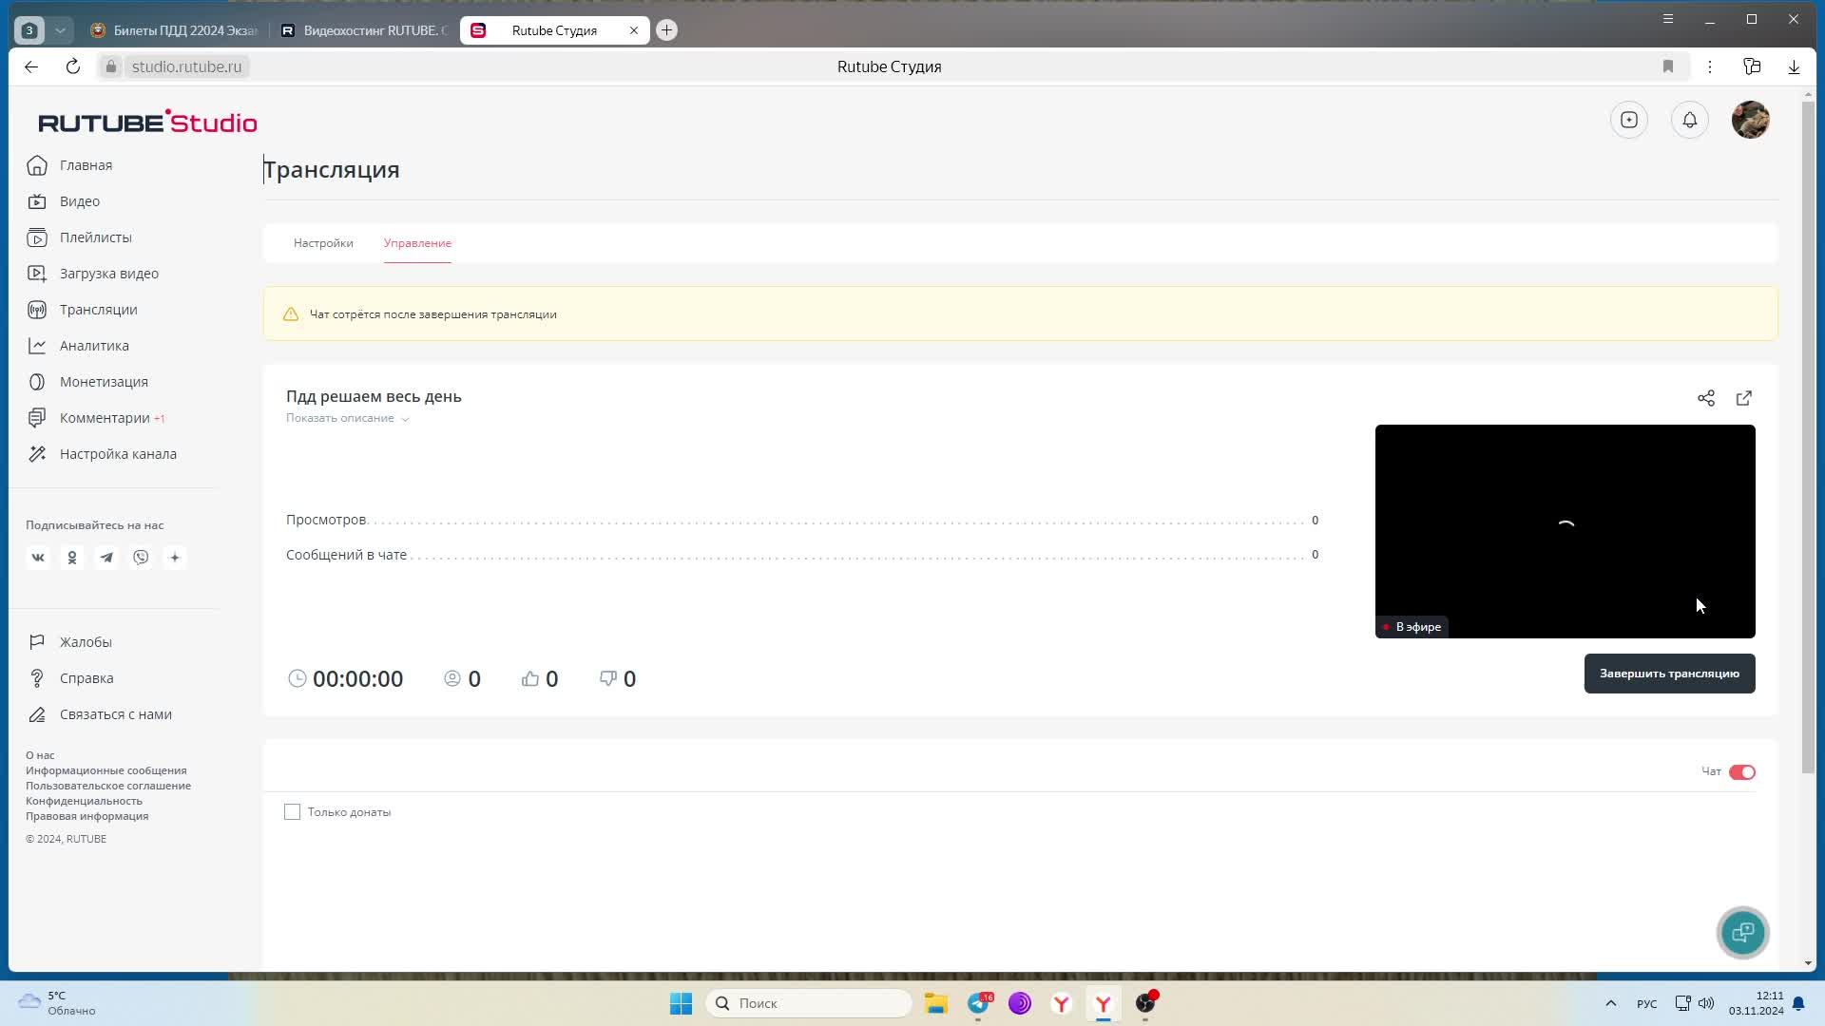Viewport: 1825px width, 1026px height.
Task: Open Справка help page
Action: coord(70,678)
